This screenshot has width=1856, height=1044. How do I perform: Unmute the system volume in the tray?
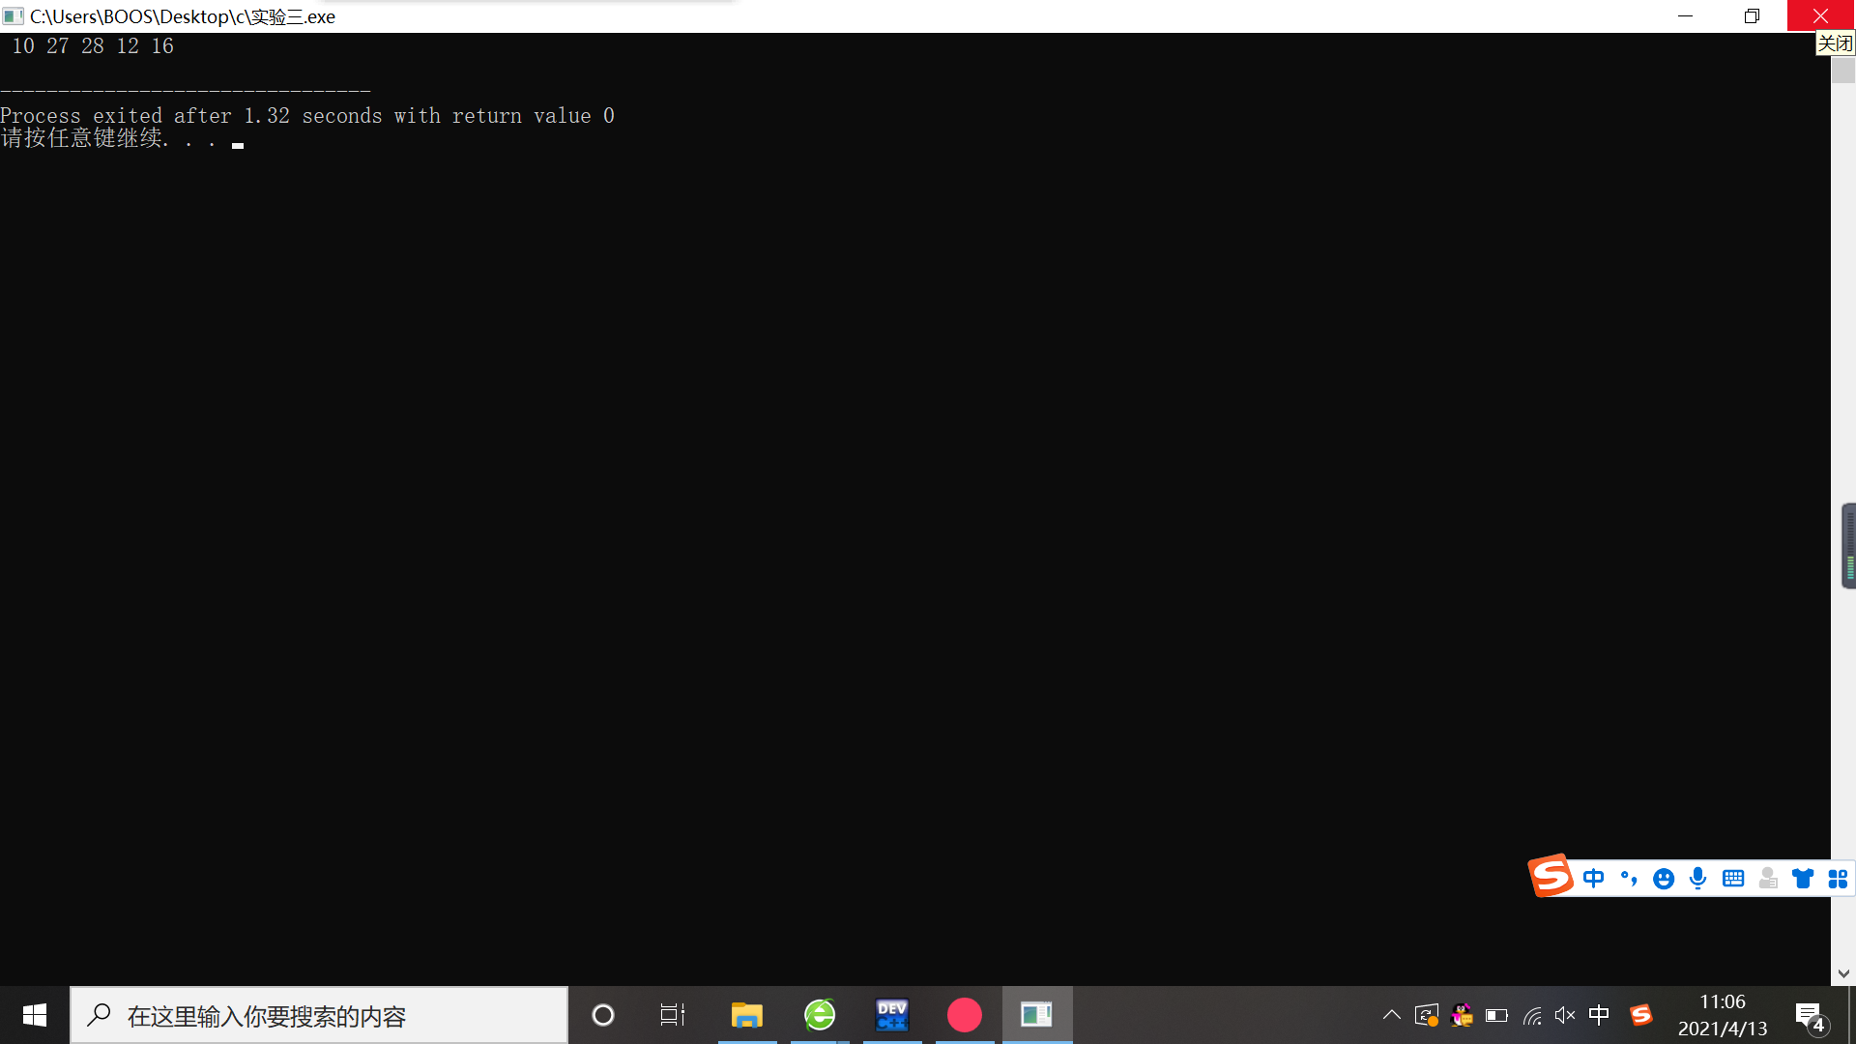(1564, 1015)
